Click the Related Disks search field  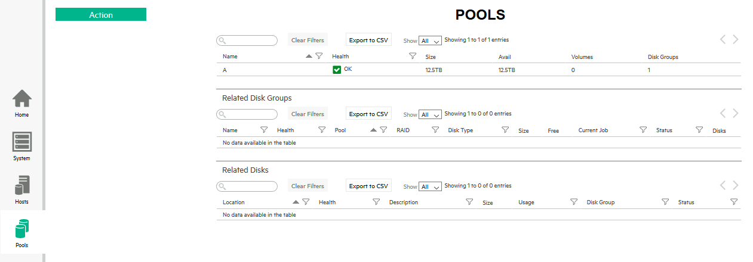pyautogui.click(x=247, y=186)
